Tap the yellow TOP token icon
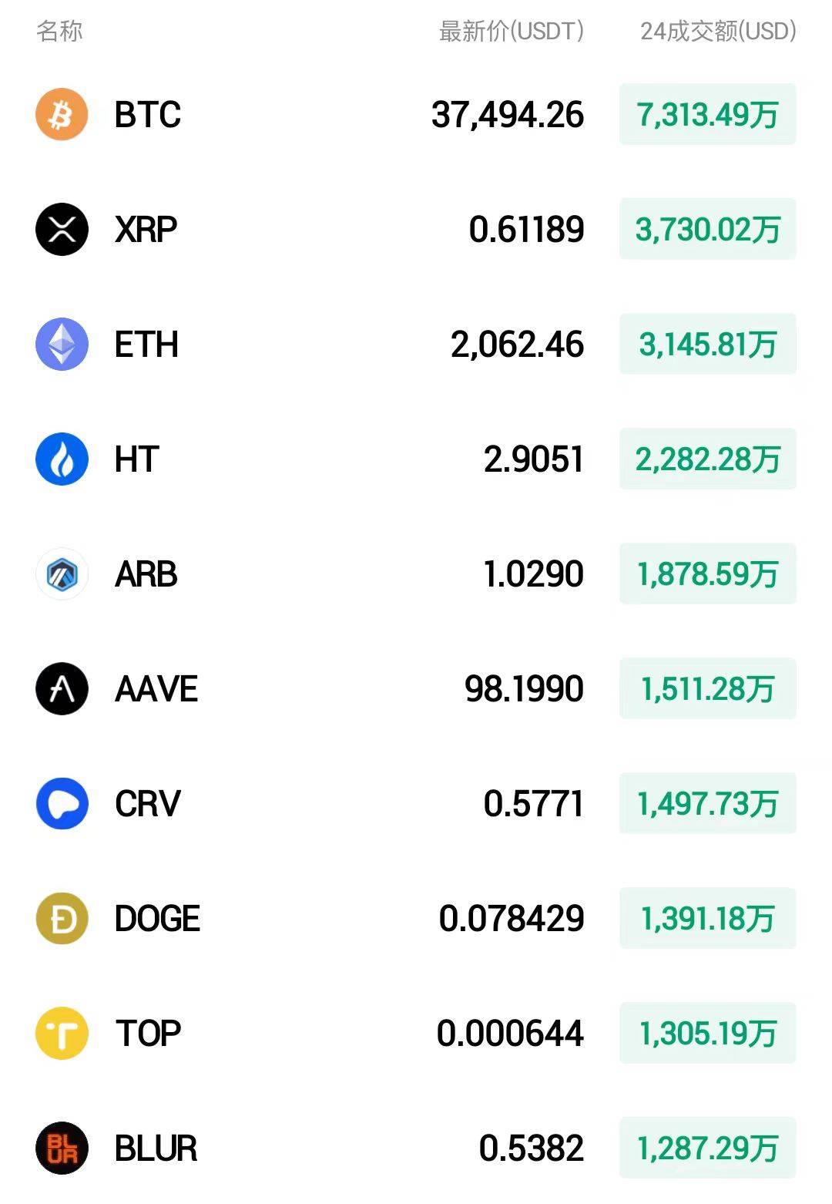 pyautogui.click(x=62, y=1034)
